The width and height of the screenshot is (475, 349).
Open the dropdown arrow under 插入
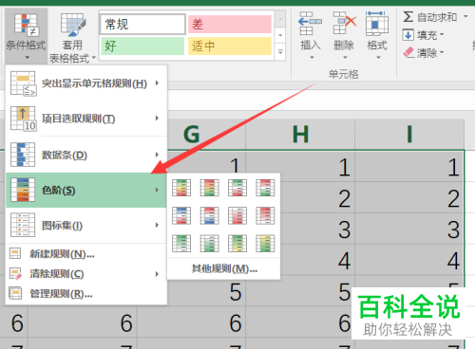click(312, 58)
